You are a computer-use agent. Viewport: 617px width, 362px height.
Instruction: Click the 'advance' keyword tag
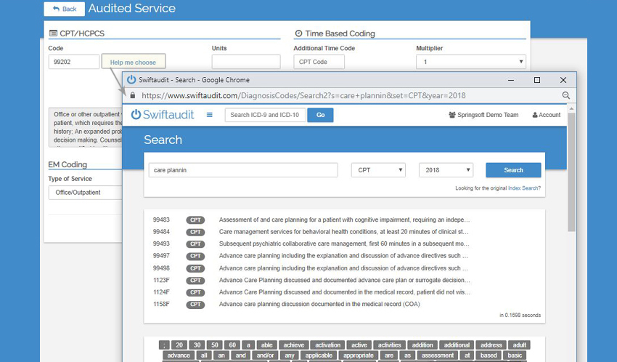(179, 355)
